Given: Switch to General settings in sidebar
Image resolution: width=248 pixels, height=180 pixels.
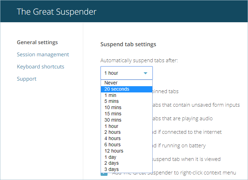Looking at the screenshot, I should 37,42.
